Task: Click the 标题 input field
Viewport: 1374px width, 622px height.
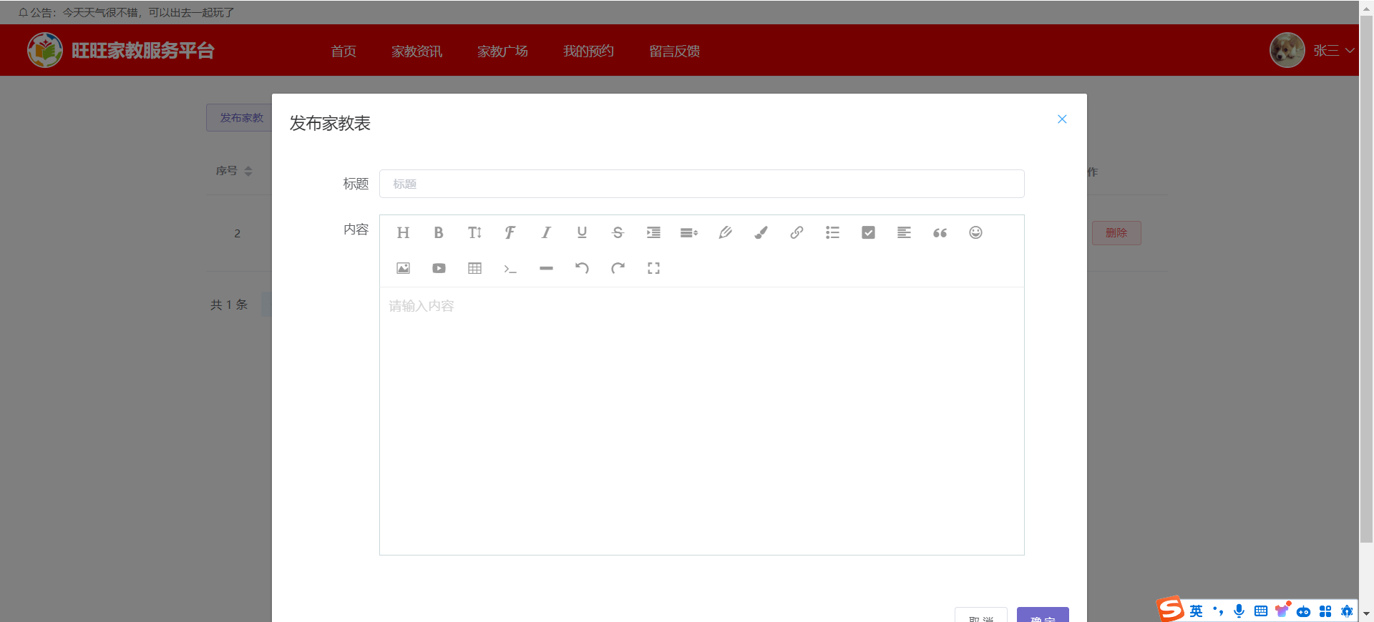Action: (701, 184)
